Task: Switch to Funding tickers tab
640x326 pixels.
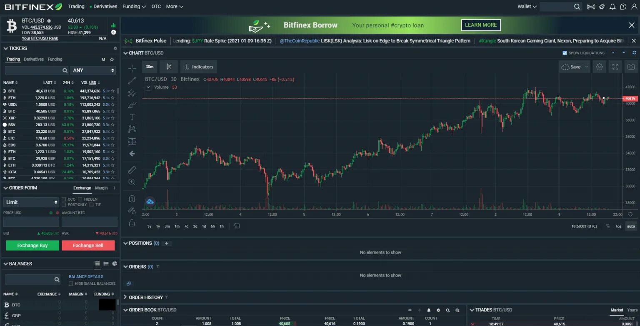Action: click(x=55, y=59)
